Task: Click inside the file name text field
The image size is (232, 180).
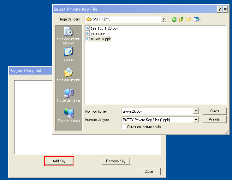Action: pos(157,111)
